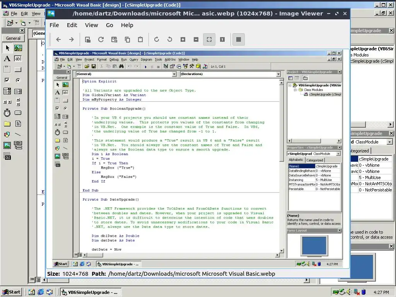396x297 pixels.
Task: Click Toggle Folders icon in pictured Project panel
Action: [306, 78]
